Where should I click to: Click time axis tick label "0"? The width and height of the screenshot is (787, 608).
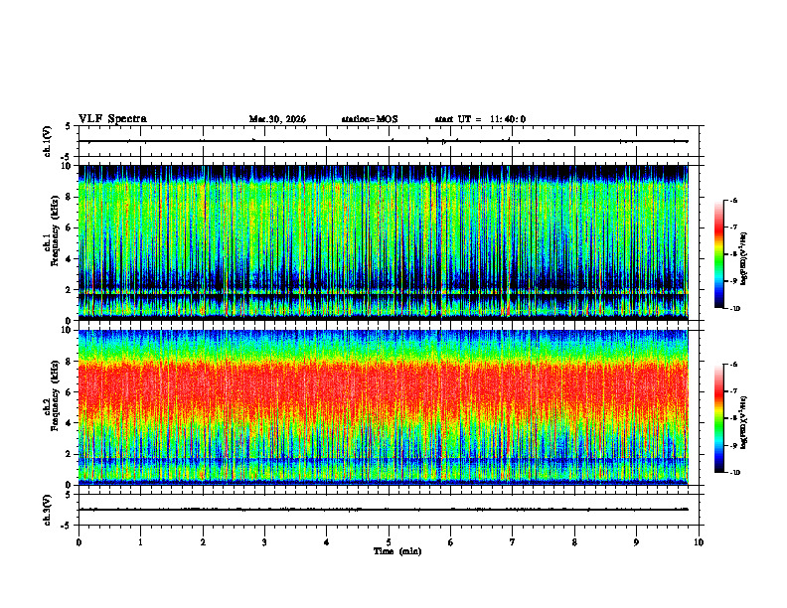(x=79, y=542)
